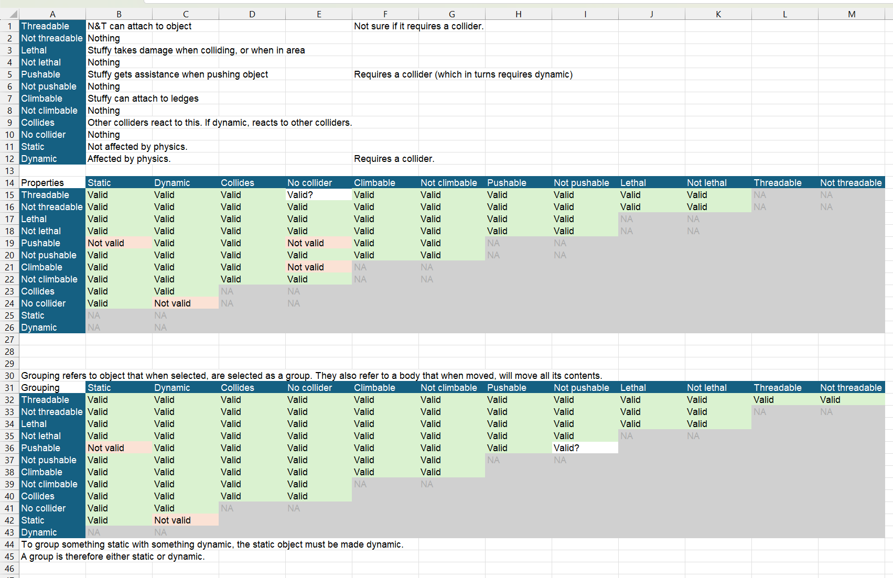Click 'Dynamic' label in row 43
Screen dimensions: 893x578
(x=52, y=532)
